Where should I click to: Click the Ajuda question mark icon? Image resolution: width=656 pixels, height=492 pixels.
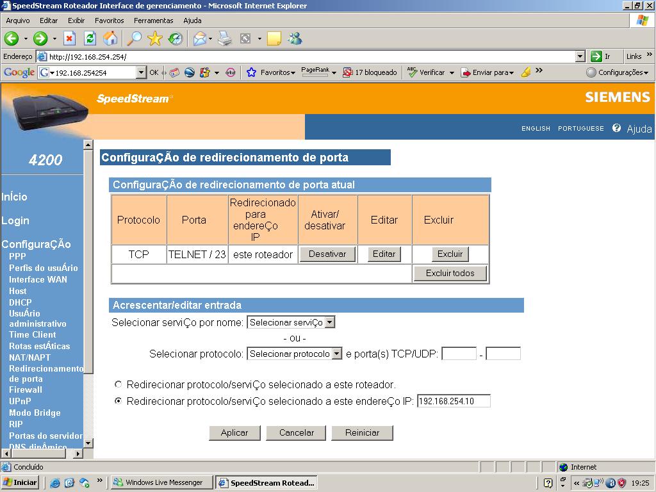(616, 128)
